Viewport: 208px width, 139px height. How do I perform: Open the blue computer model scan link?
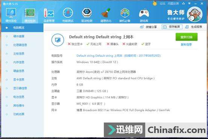(118, 55)
